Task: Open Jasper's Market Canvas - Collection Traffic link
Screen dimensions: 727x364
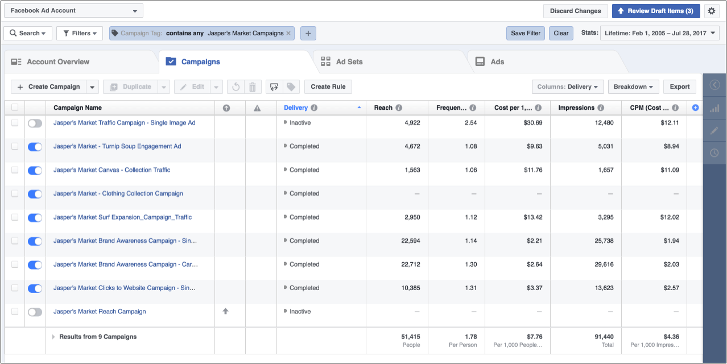Action: (x=111, y=170)
